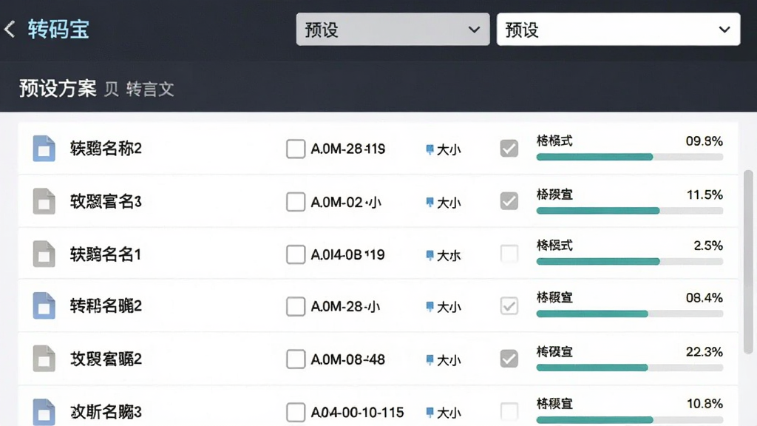
Task: Click the blue 大小 flag icon in the first row
Action: point(430,149)
